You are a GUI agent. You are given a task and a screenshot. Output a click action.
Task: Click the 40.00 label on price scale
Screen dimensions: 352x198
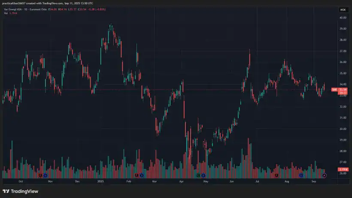point(343,18)
